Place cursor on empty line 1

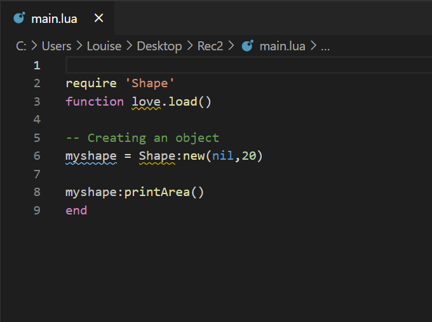tap(248, 65)
